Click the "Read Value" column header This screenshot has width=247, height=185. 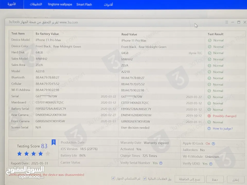(x=129, y=34)
